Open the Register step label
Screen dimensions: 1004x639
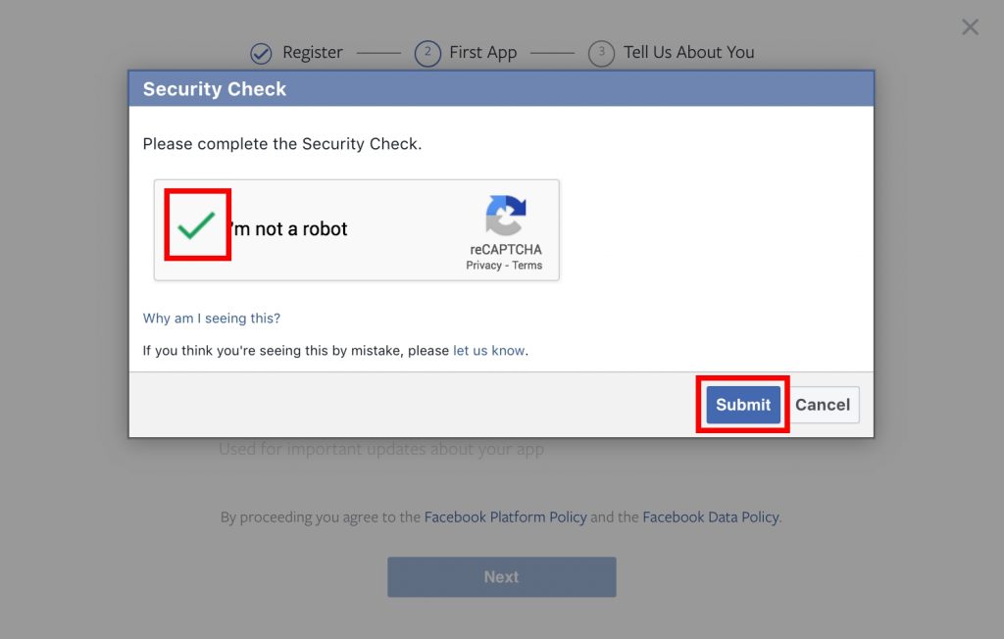pos(313,53)
